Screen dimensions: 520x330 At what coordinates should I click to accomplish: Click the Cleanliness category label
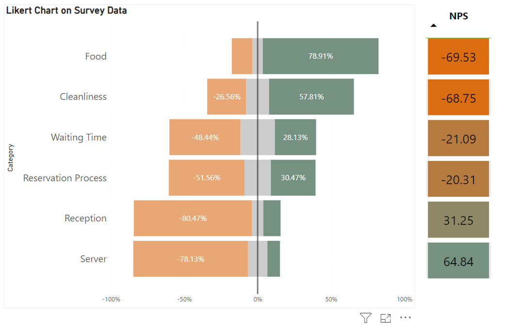[83, 96]
